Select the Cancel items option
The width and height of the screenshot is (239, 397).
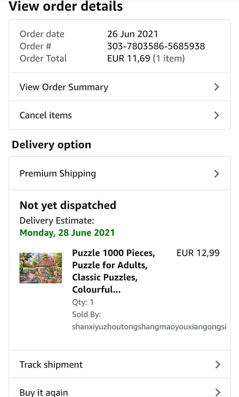(x=46, y=115)
